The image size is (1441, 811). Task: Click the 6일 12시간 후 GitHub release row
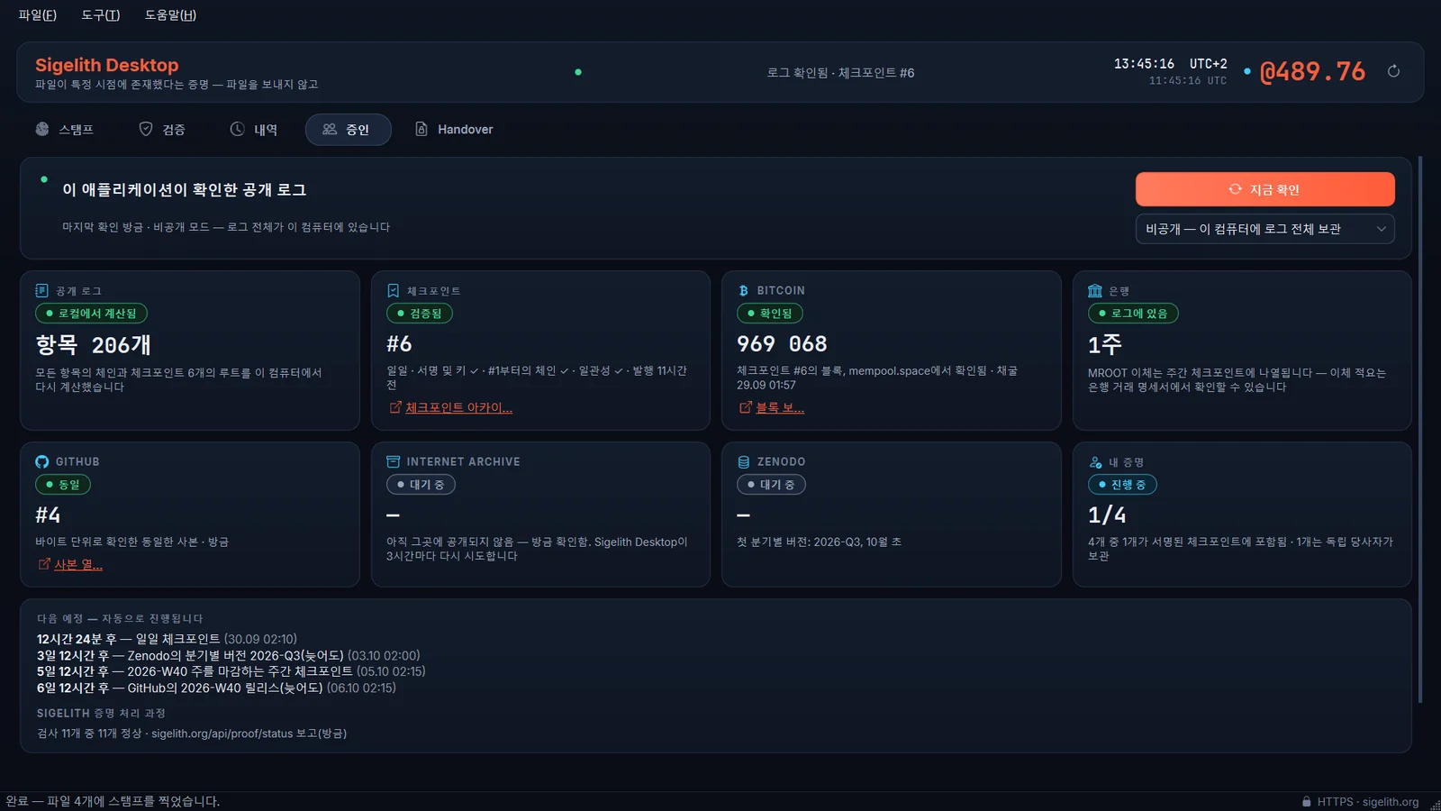(x=216, y=688)
